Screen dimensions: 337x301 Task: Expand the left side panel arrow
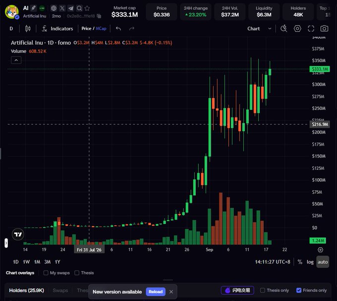(x=6, y=243)
